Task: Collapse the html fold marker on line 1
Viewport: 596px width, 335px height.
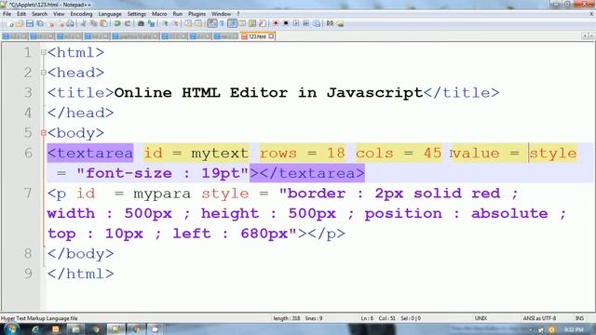Action: [44, 52]
